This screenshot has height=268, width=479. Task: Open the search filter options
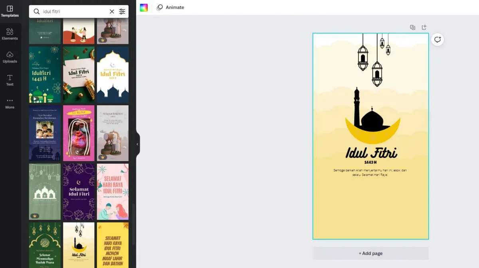(x=122, y=12)
